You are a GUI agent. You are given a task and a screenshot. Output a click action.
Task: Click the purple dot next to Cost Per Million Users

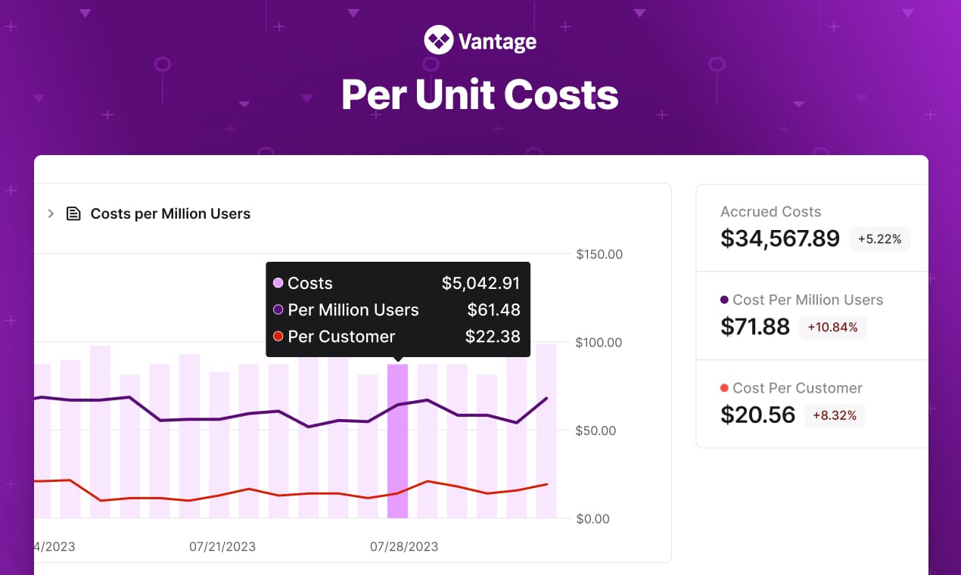tap(724, 300)
